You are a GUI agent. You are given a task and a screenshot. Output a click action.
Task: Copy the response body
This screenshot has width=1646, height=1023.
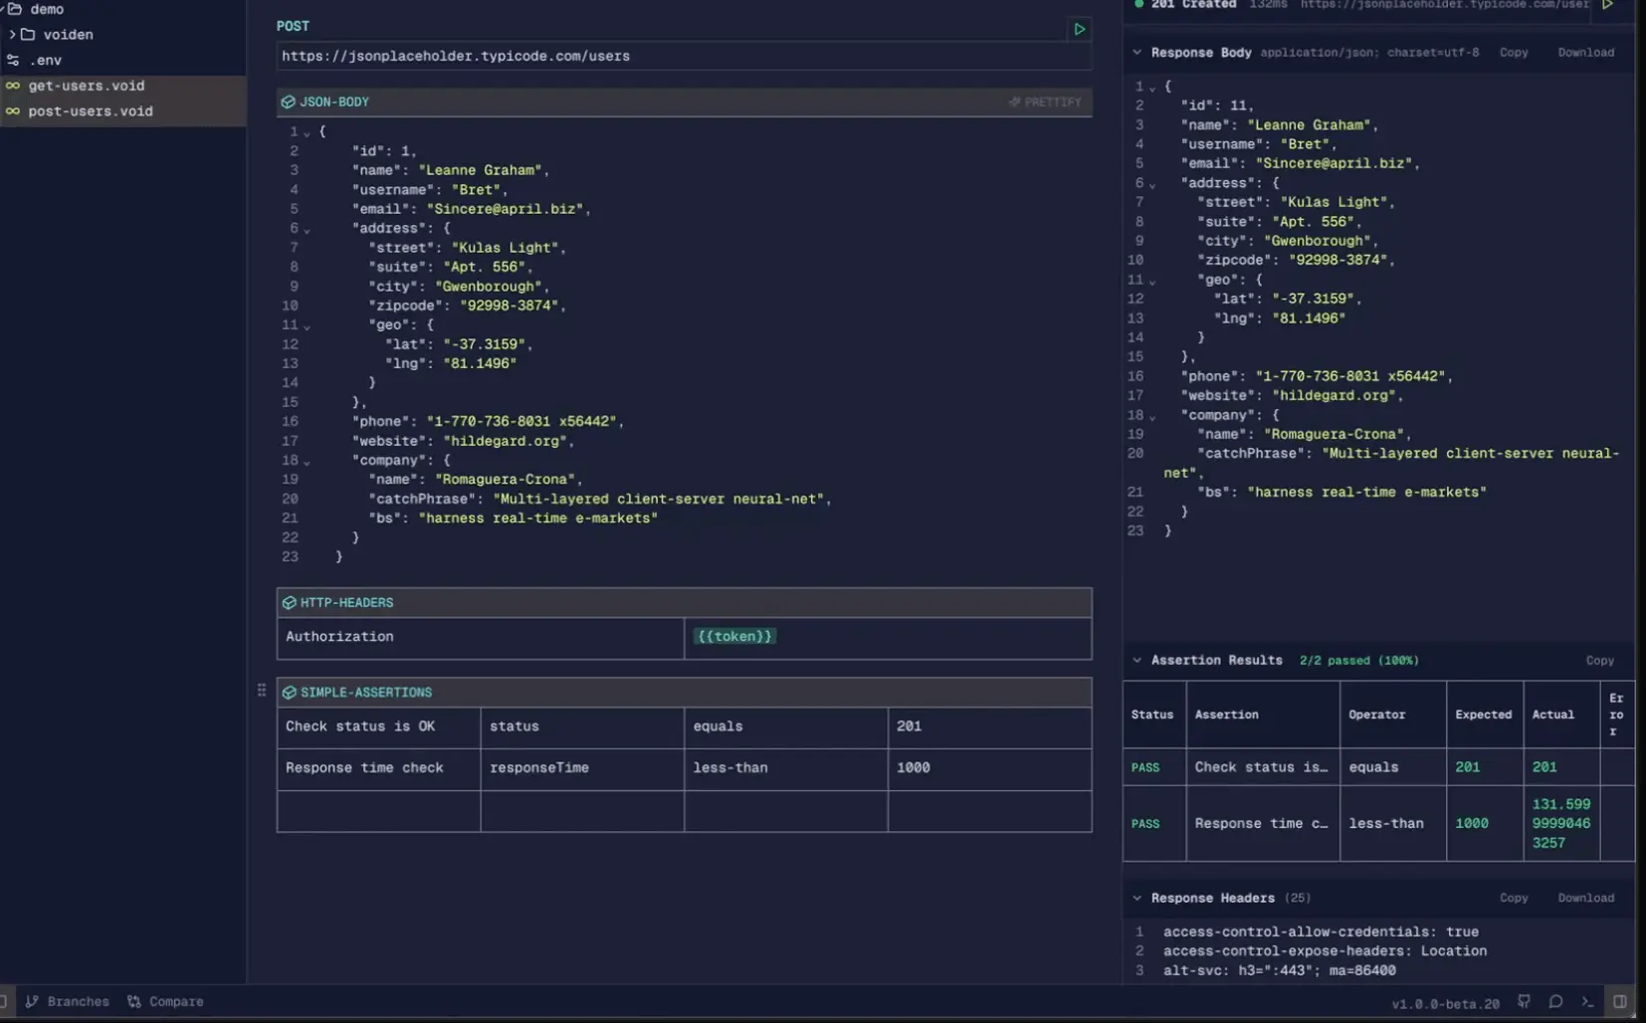[x=1514, y=52]
